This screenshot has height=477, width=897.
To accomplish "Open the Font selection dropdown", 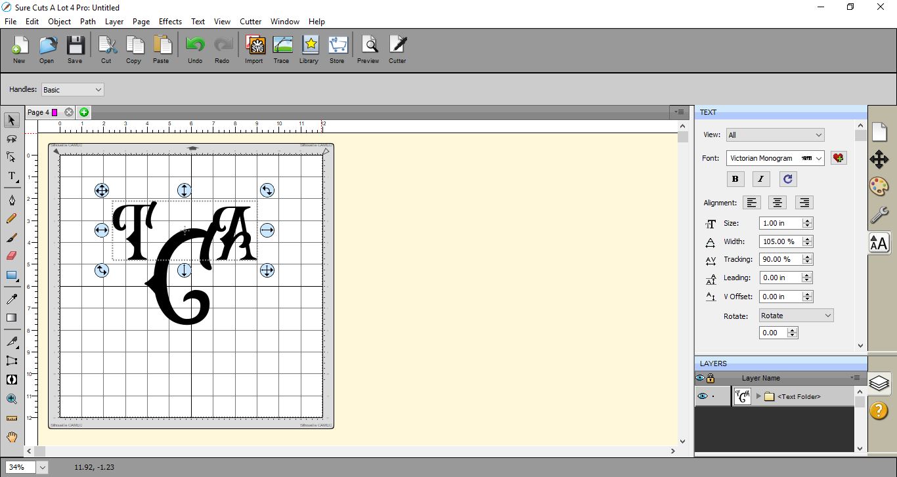I will pos(775,158).
